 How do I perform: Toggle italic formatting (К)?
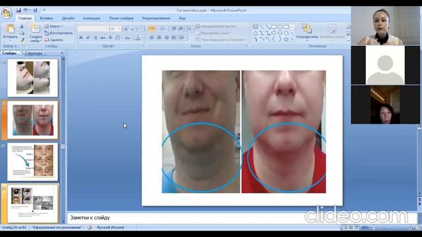click(x=88, y=38)
